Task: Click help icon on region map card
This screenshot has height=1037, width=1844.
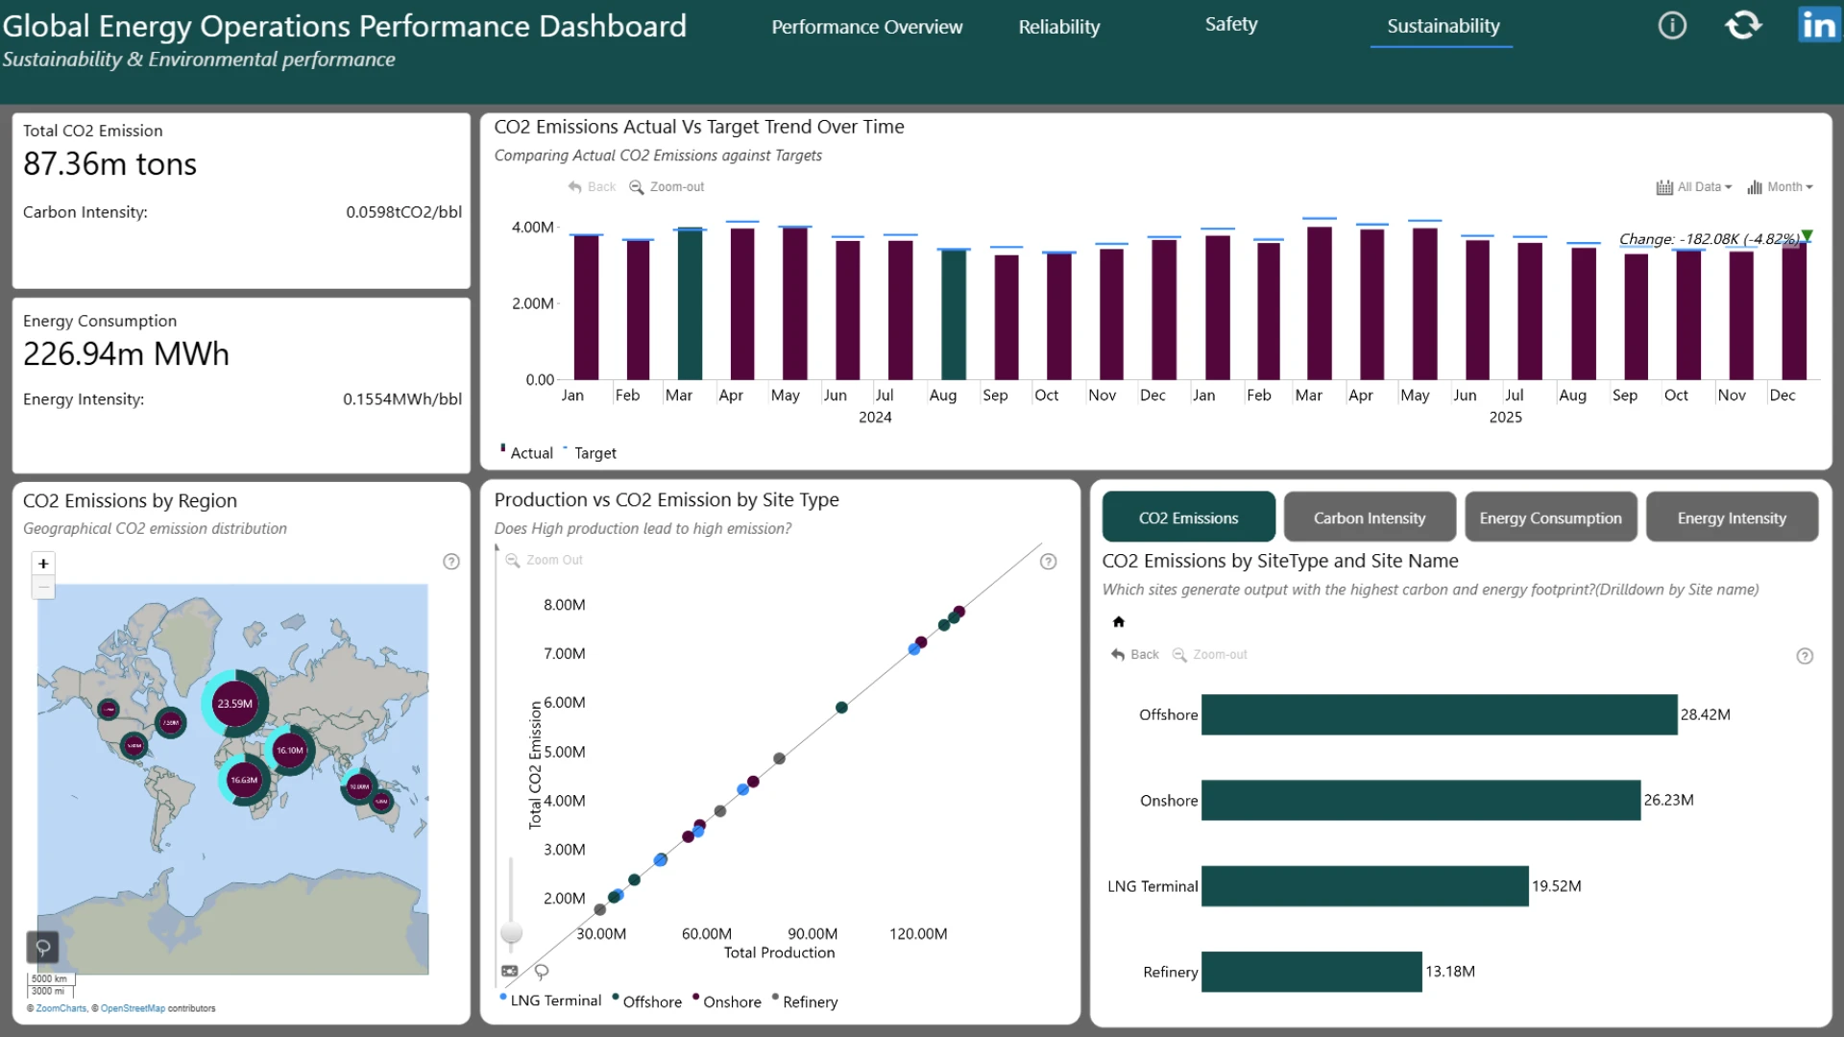Action: coord(451,562)
